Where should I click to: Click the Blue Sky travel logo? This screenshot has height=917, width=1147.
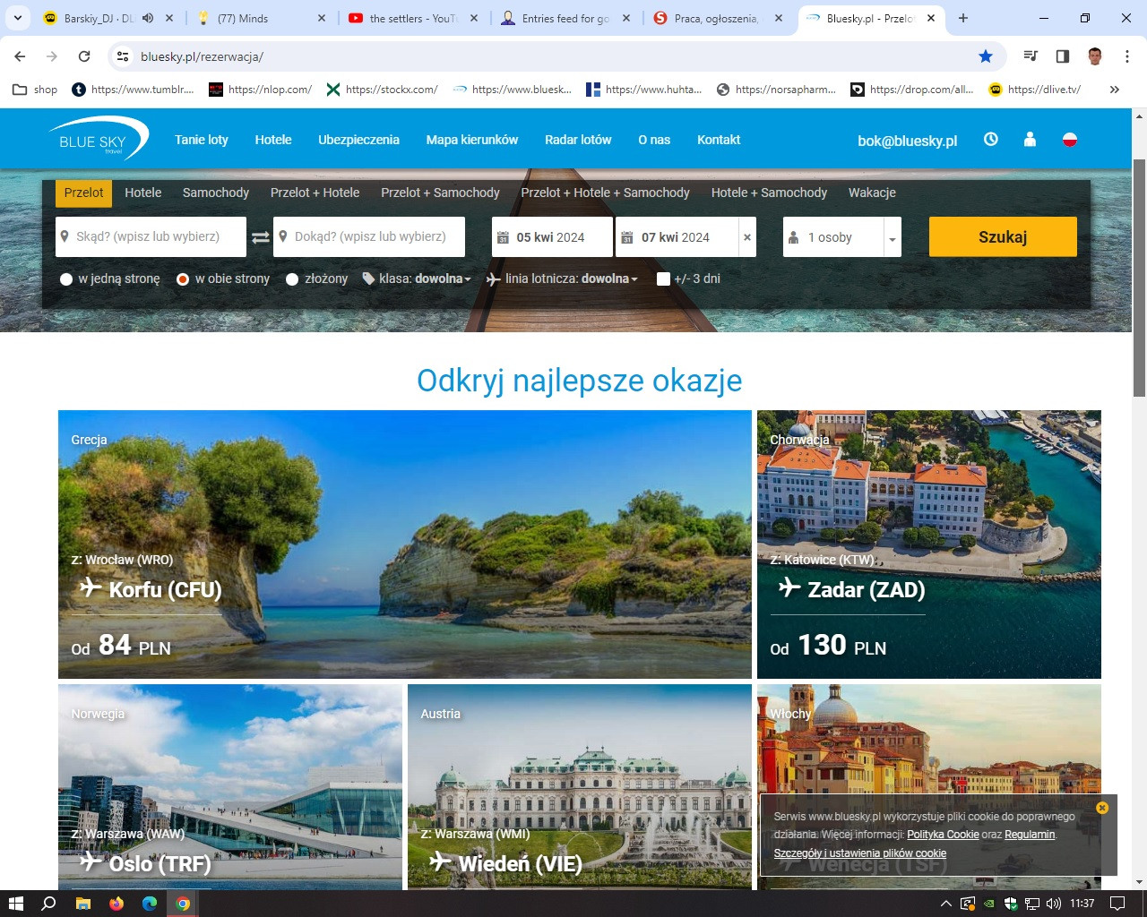[x=97, y=140]
